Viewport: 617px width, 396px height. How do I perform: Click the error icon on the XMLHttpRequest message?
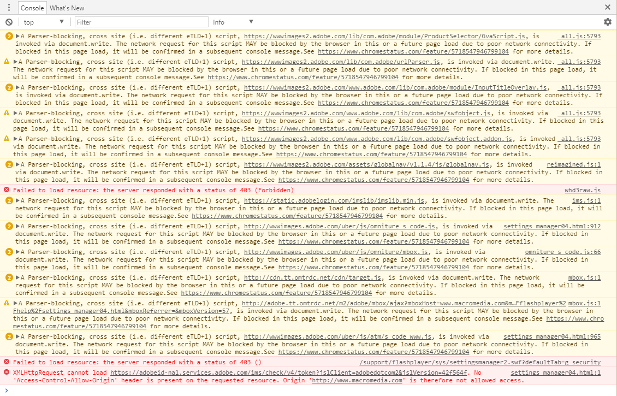[7, 372]
